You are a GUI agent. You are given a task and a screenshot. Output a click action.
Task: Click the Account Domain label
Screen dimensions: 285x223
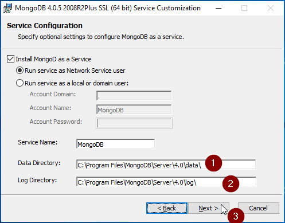(x=53, y=94)
